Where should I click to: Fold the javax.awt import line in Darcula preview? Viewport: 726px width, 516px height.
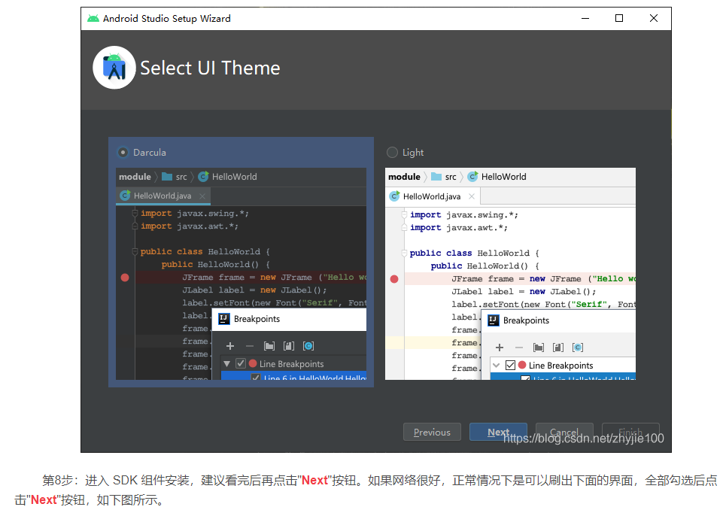point(135,226)
